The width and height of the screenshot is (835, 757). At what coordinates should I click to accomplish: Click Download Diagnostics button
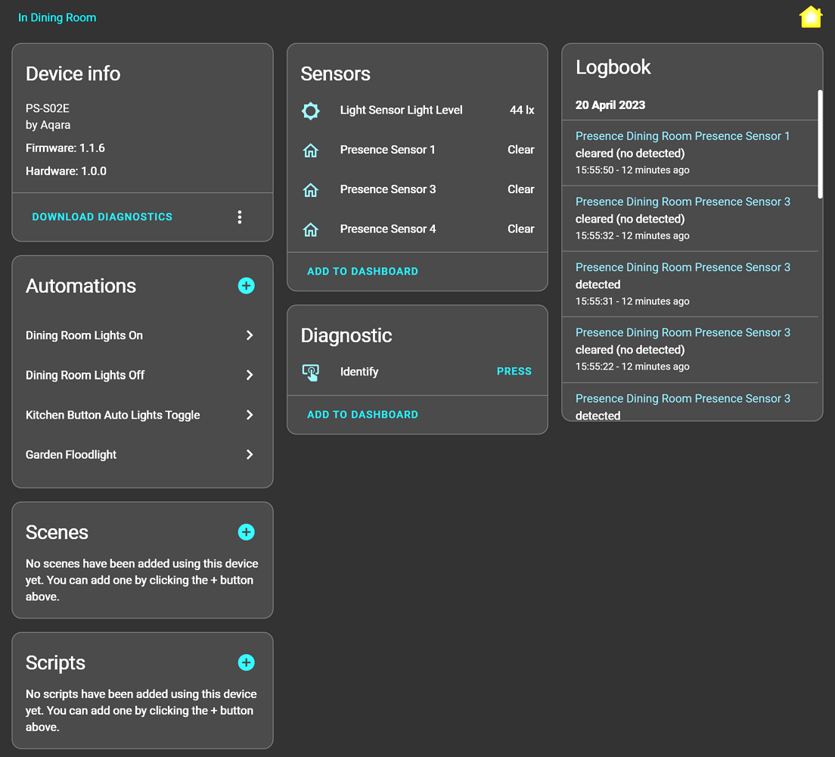coord(102,217)
